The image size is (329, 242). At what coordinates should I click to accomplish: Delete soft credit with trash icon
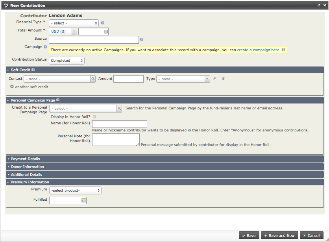[x=224, y=79]
